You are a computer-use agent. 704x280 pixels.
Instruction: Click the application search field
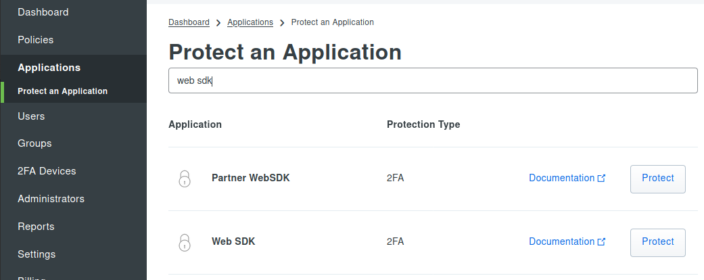[433, 80]
